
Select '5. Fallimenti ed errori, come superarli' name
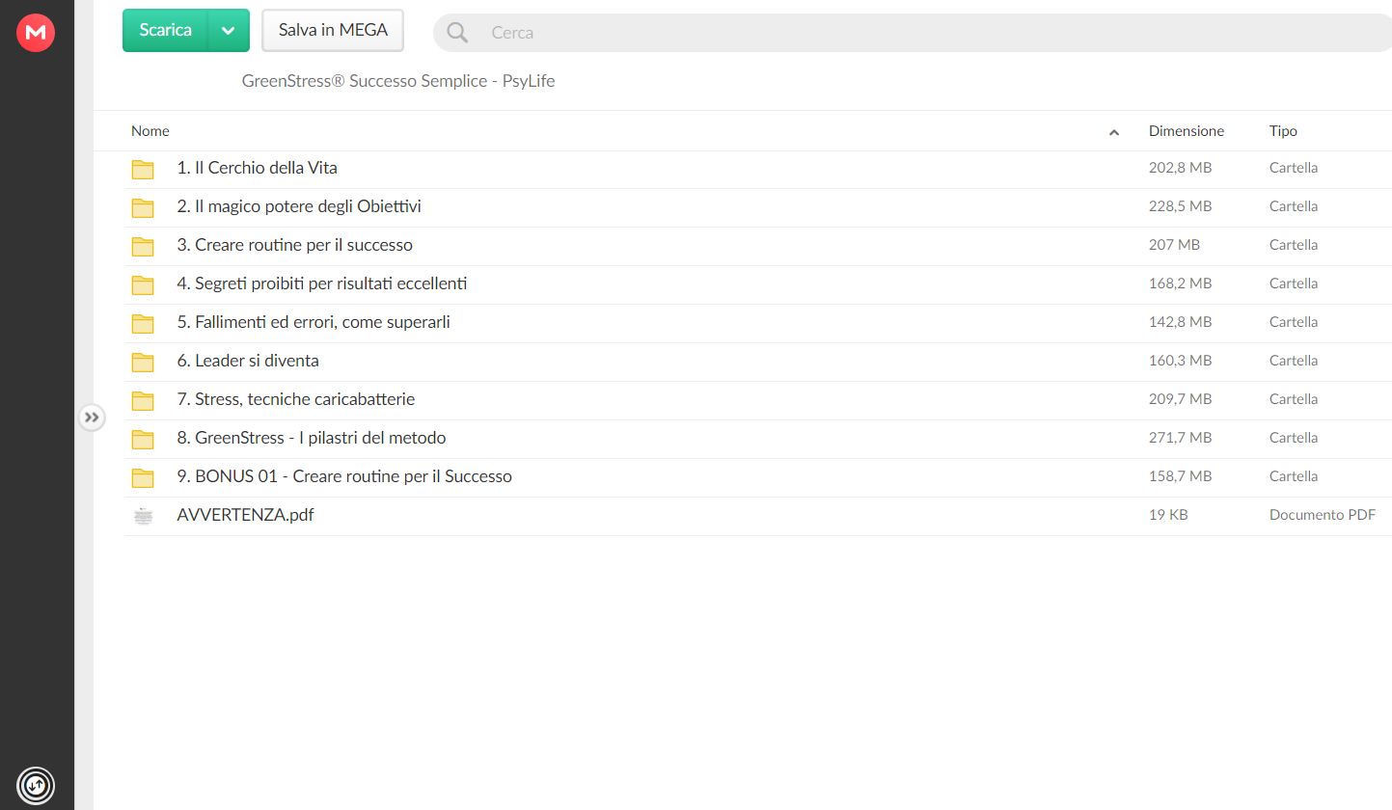pos(314,322)
